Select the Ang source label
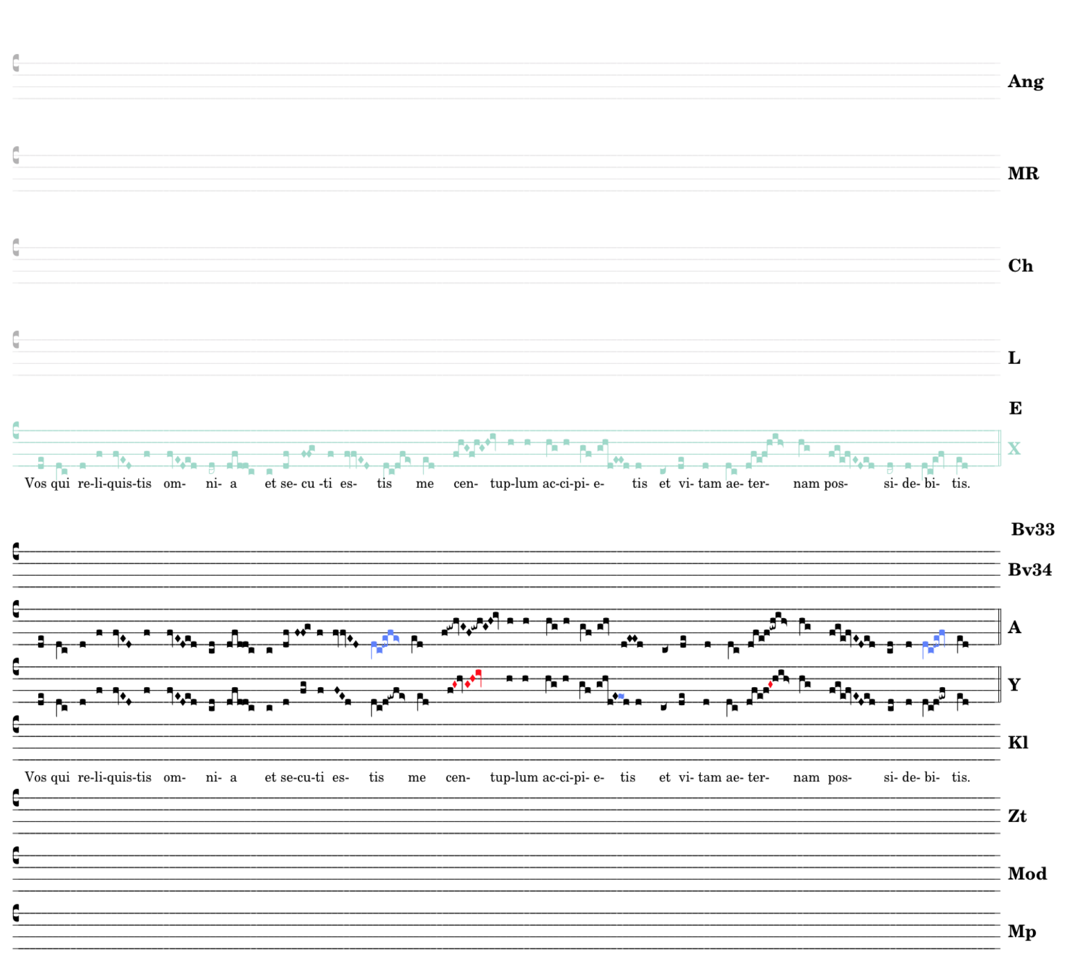Image resolution: width=1069 pixels, height=966 pixels. [x=1025, y=82]
